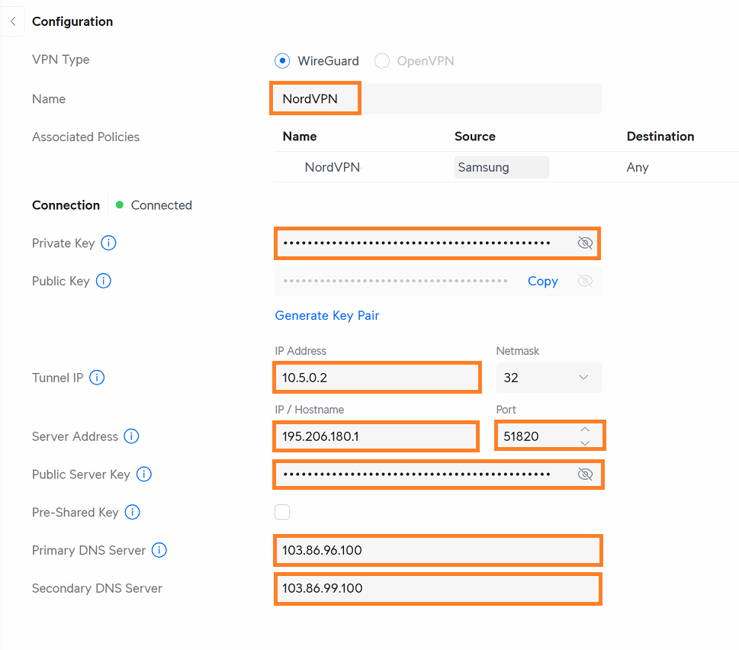
Task: Click info icon next to Tunnel IP
Action: [x=97, y=378]
